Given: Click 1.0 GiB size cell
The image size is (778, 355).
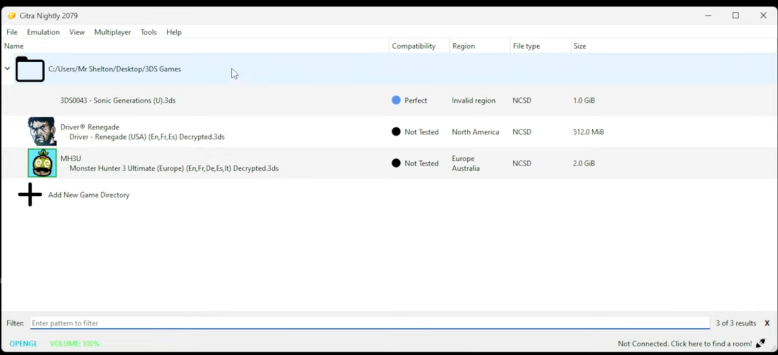Looking at the screenshot, I should (x=584, y=101).
